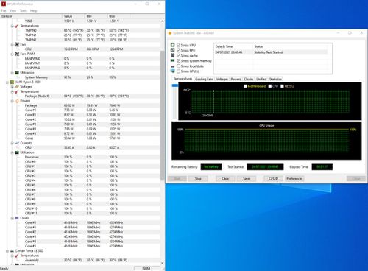Click the CPUID button
The width and height of the screenshot is (368, 271).
coord(273,178)
